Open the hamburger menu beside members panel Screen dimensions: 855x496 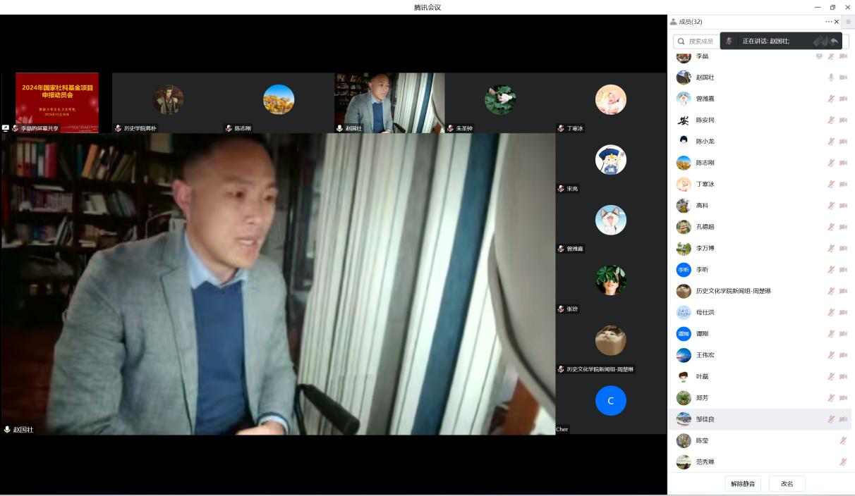848,22
